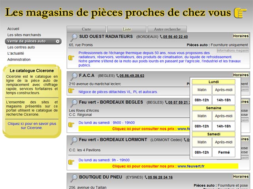Click the Fermé cell under Samedi

tap(224, 152)
